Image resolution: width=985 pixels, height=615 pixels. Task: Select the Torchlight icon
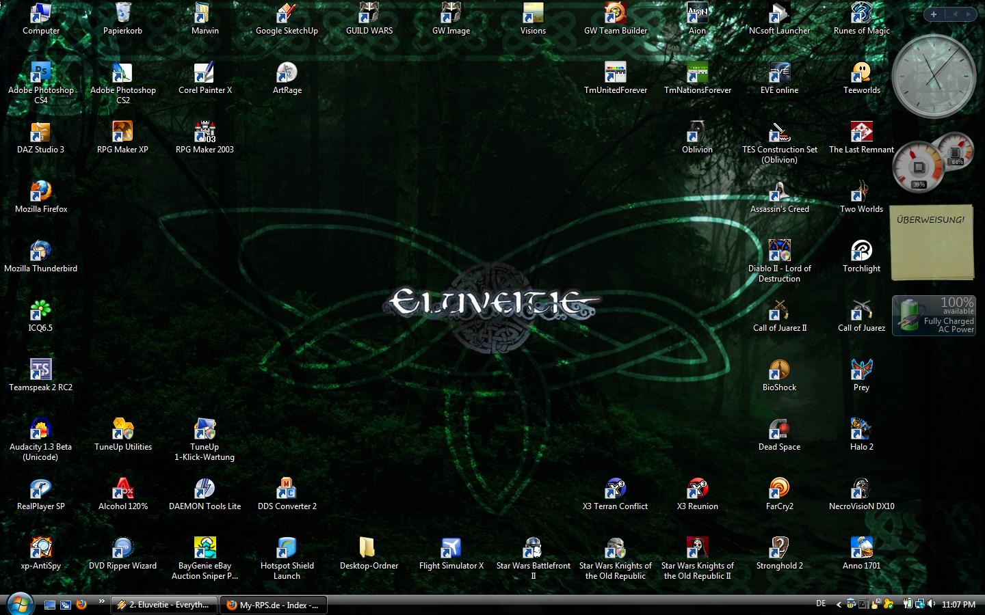coord(862,256)
